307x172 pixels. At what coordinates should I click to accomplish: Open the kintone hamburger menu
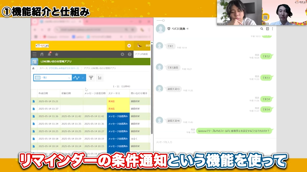tap(35, 54)
